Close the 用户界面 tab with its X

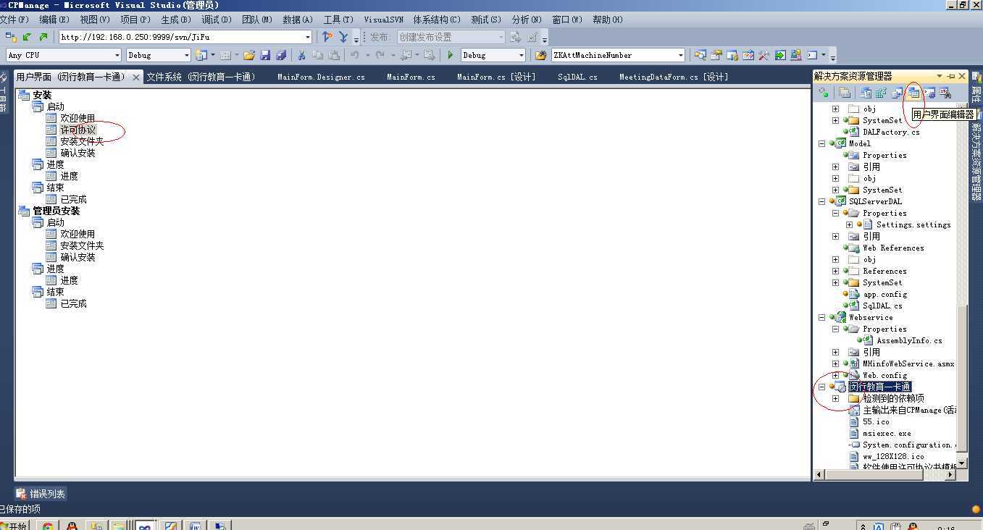coord(135,77)
